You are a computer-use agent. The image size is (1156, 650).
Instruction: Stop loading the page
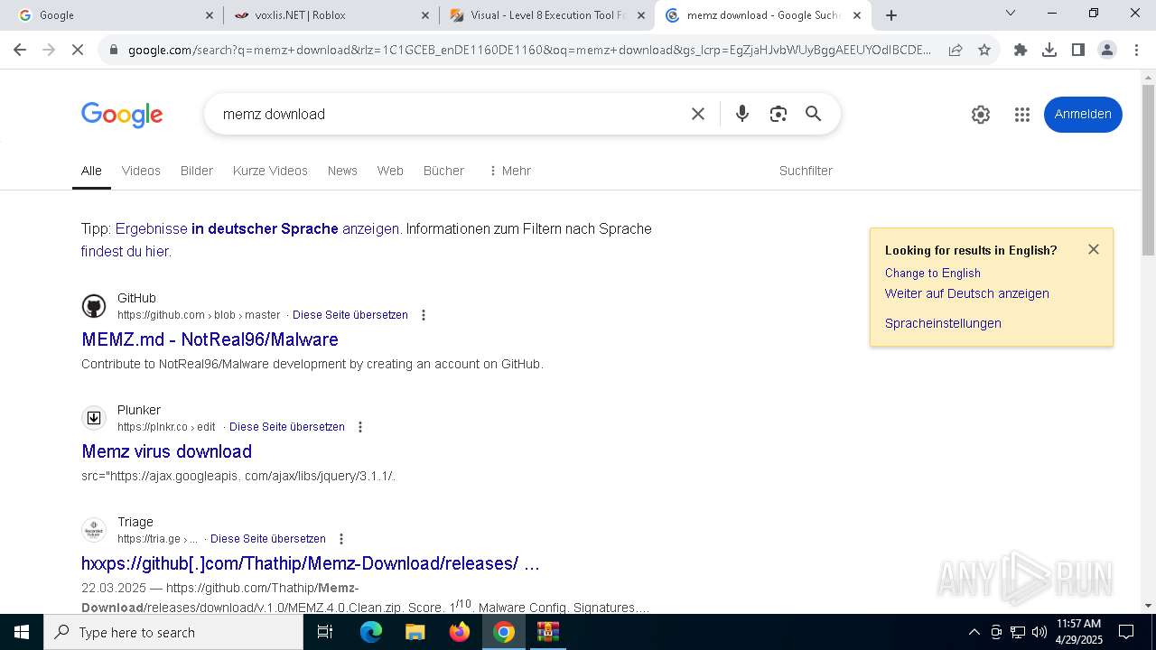(x=78, y=51)
